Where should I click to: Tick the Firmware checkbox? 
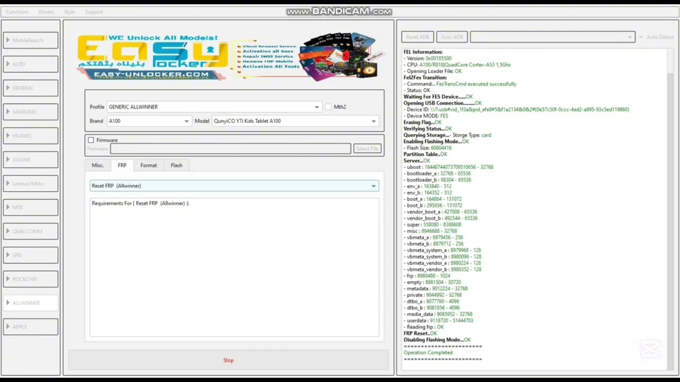[x=91, y=140]
